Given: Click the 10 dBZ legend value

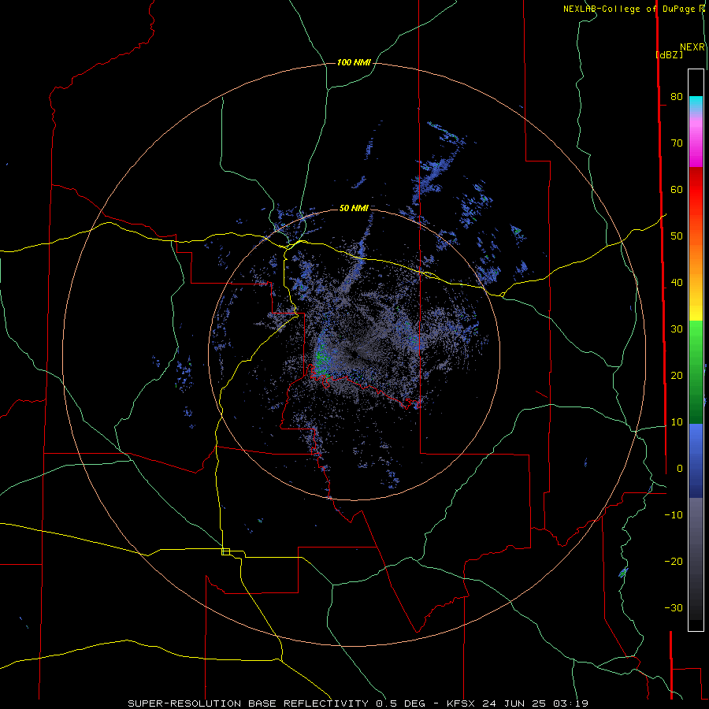Looking at the screenshot, I should pos(677,422).
